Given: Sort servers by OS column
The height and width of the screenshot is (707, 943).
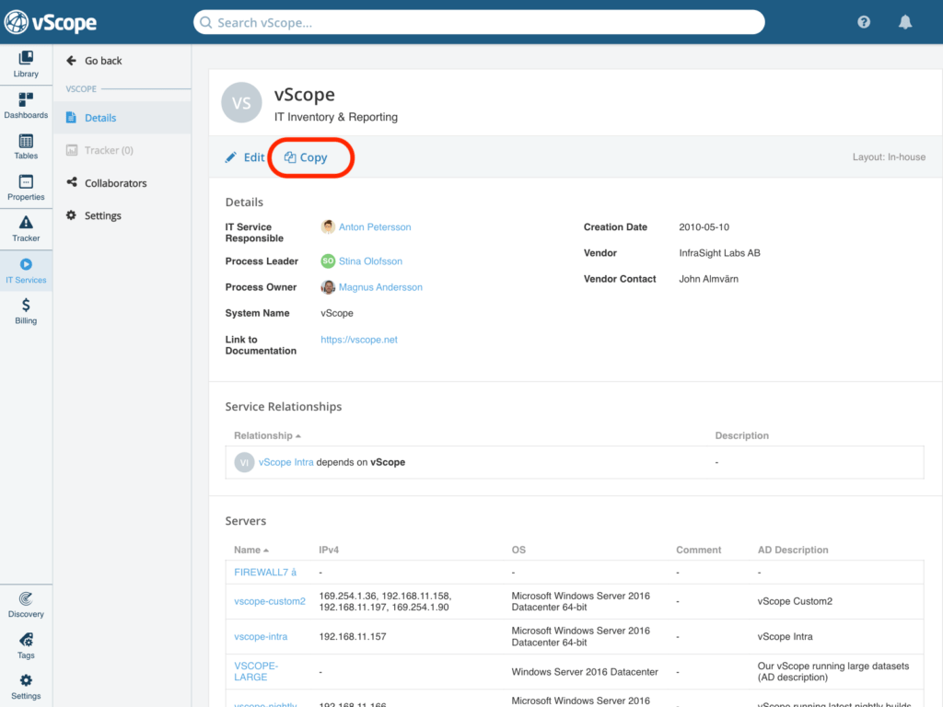Looking at the screenshot, I should pyautogui.click(x=518, y=550).
